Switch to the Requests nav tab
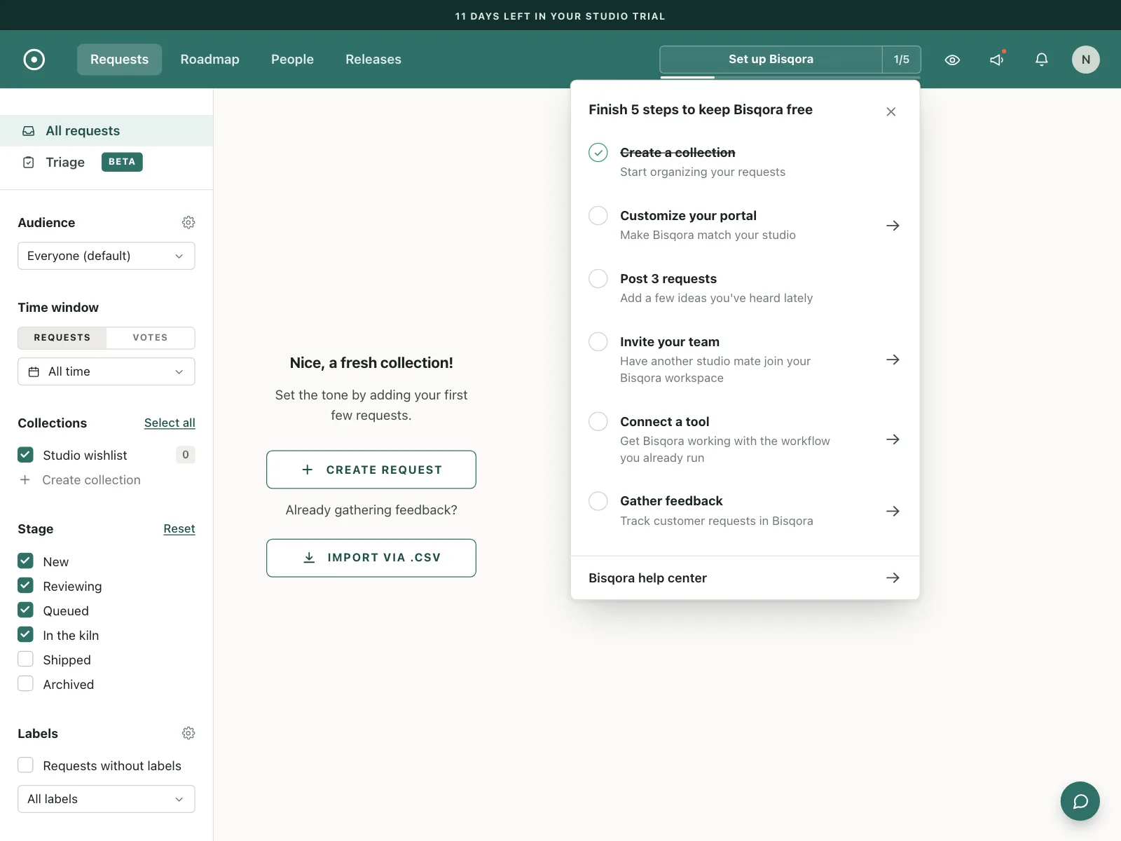This screenshot has width=1121, height=841. click(x=119, y=60)
